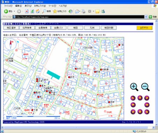Open the ツール (Tools) menu
Image resolution: width=158 pixels, height=133 pixels.
(x=52, y=6)
